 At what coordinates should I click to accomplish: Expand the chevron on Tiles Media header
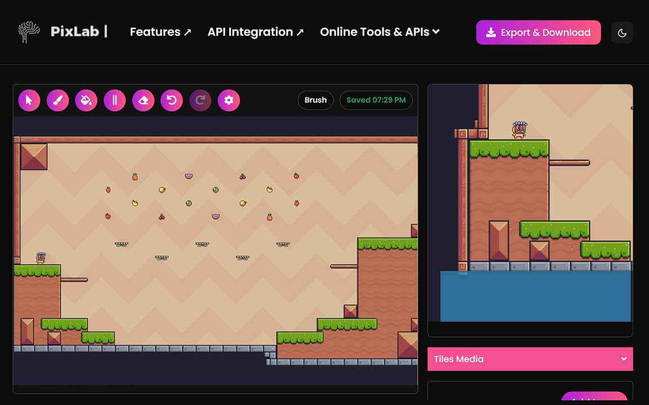coord(624,359)
